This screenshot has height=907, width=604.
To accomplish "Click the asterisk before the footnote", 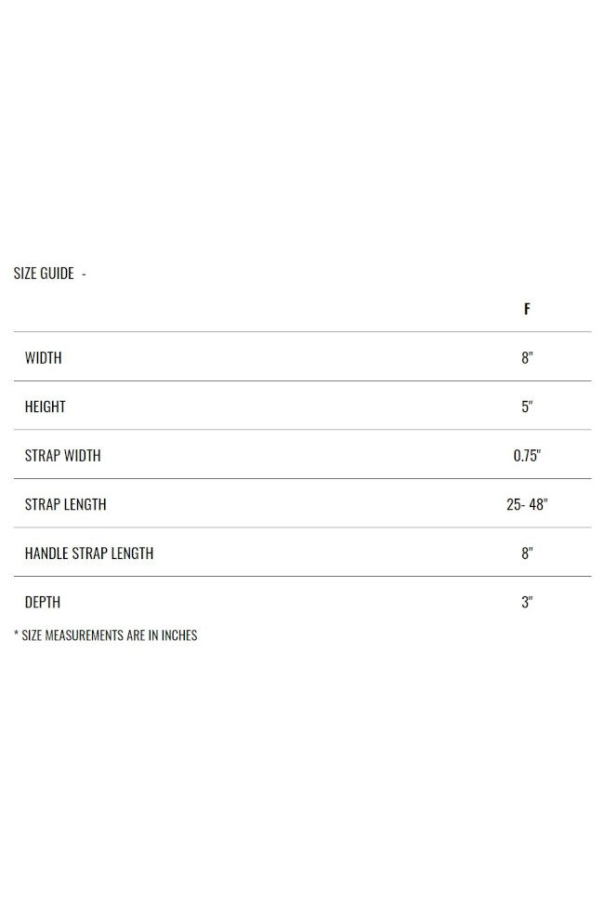I will [x=16, y=634].
